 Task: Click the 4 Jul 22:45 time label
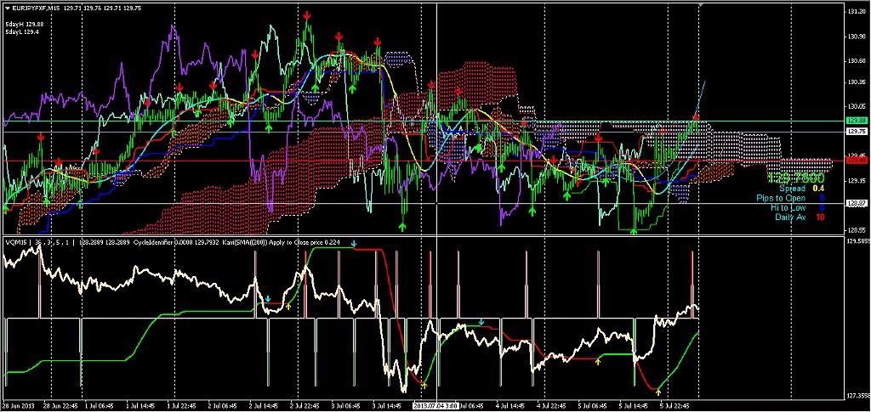coord(551,406)
